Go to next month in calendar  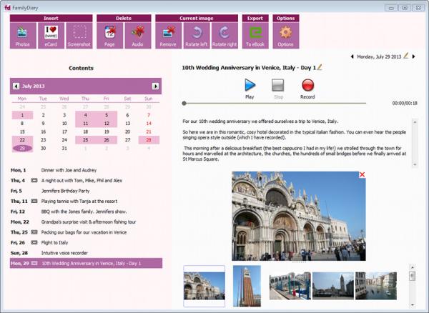156,86
